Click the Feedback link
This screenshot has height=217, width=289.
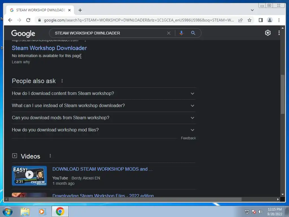(188, 138)
